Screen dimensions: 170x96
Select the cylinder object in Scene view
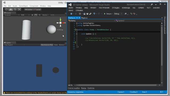pos(26,30)
